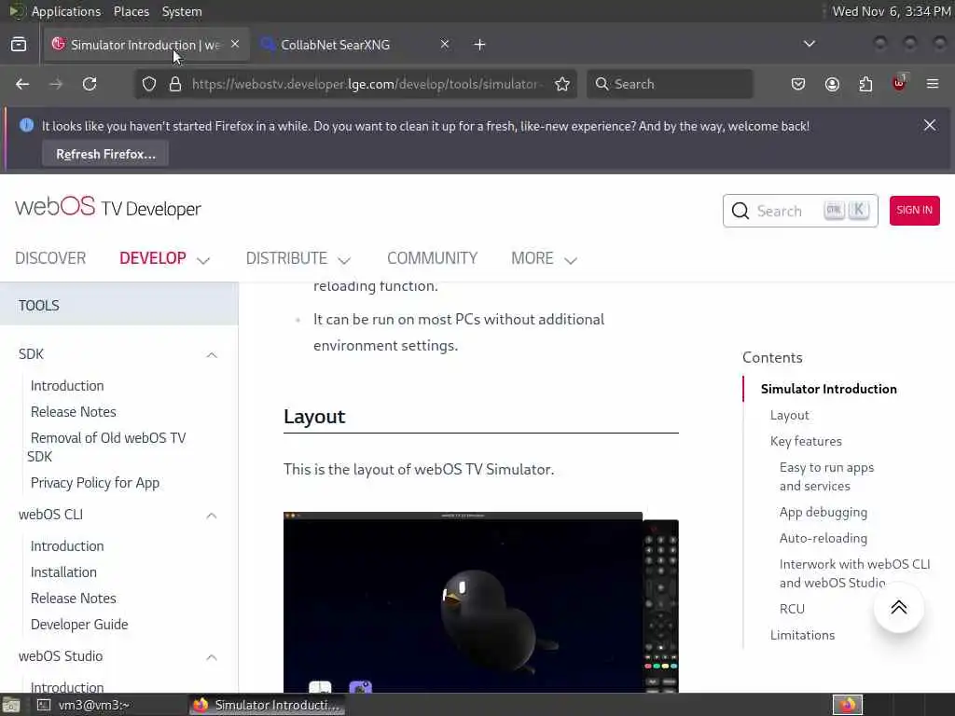
Task: Click the webOS TV Simulator layout screenshot
Action: click(x=480, y=602)
